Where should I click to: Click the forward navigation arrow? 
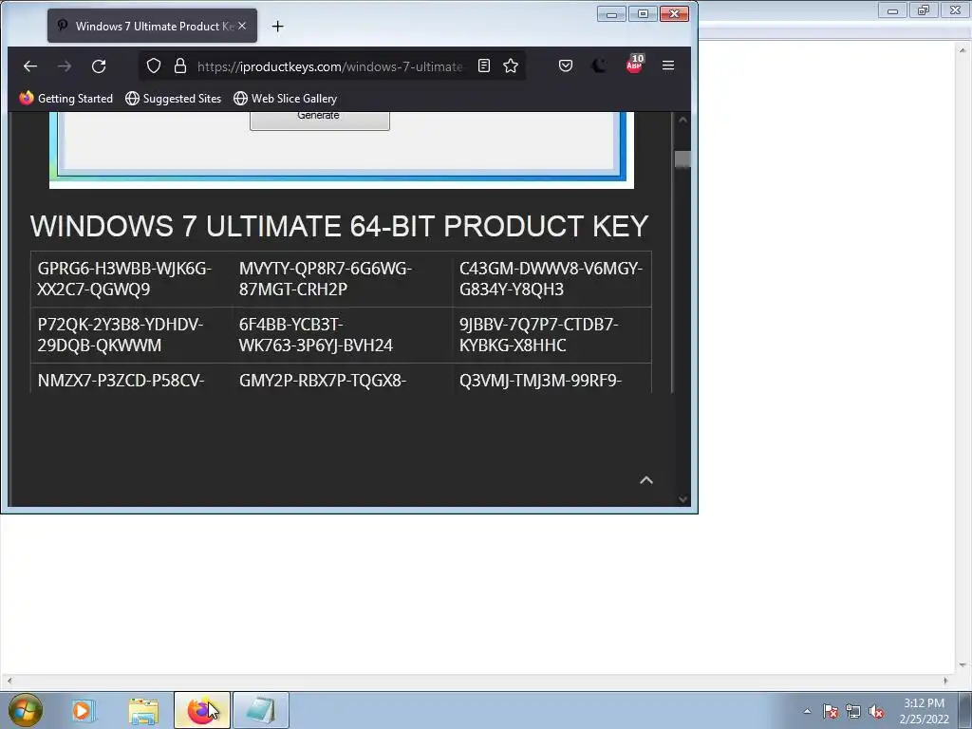tap(65, 65)
